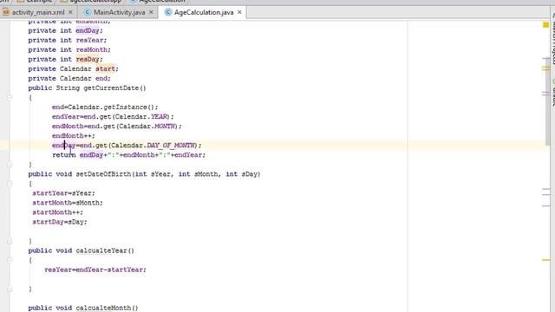Switch to the activity_main.xml tab
The image size is (555, 312).
click(x=38, y=12)
